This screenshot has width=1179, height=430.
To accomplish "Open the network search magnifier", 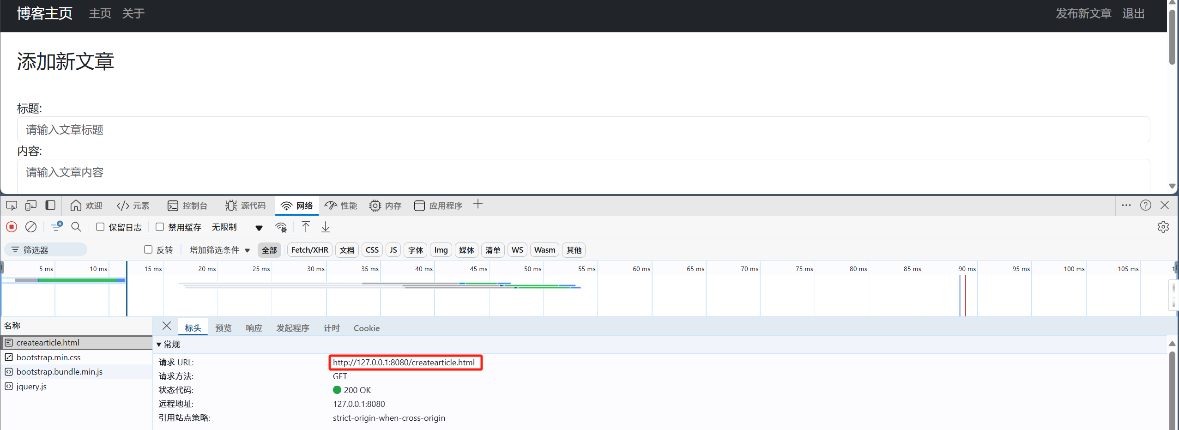I will 76,227.
